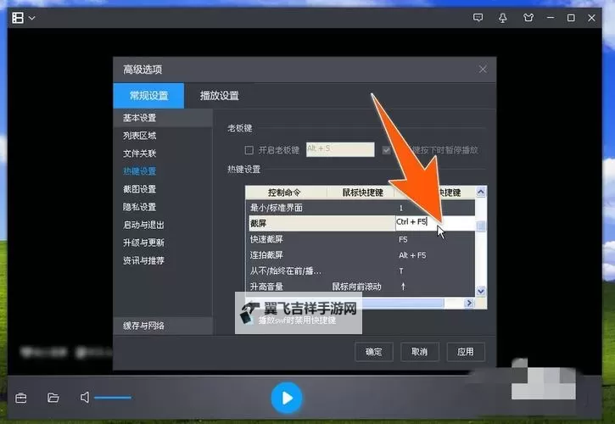Click the hotkey list scroll-down arrow
The height and width of the screenshot is (424, 615).
(481, 291)
